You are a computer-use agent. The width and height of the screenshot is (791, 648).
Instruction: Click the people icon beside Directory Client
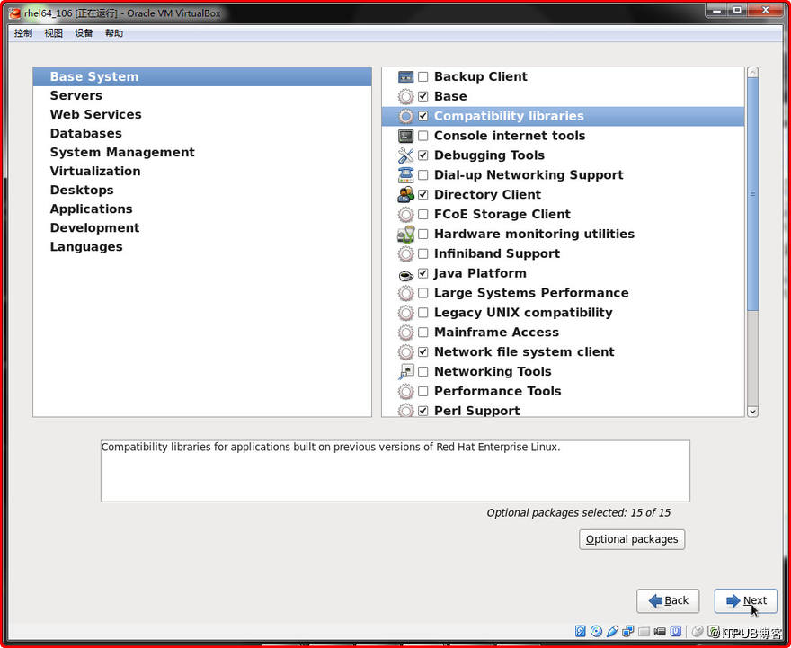pos(405,195)
